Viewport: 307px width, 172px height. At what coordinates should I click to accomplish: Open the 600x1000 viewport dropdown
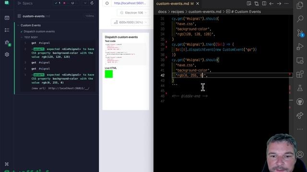tap(130, 22)
